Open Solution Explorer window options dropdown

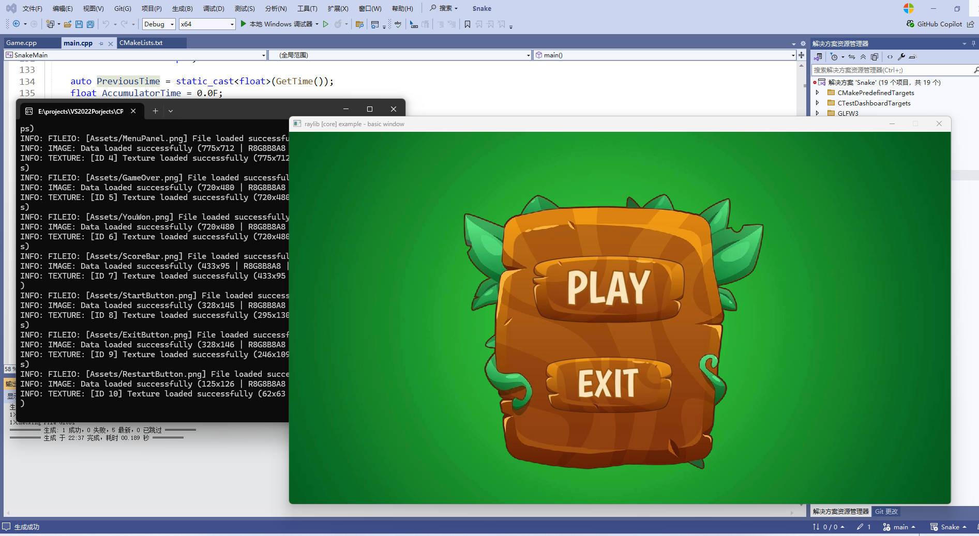(x=964, y=44)
